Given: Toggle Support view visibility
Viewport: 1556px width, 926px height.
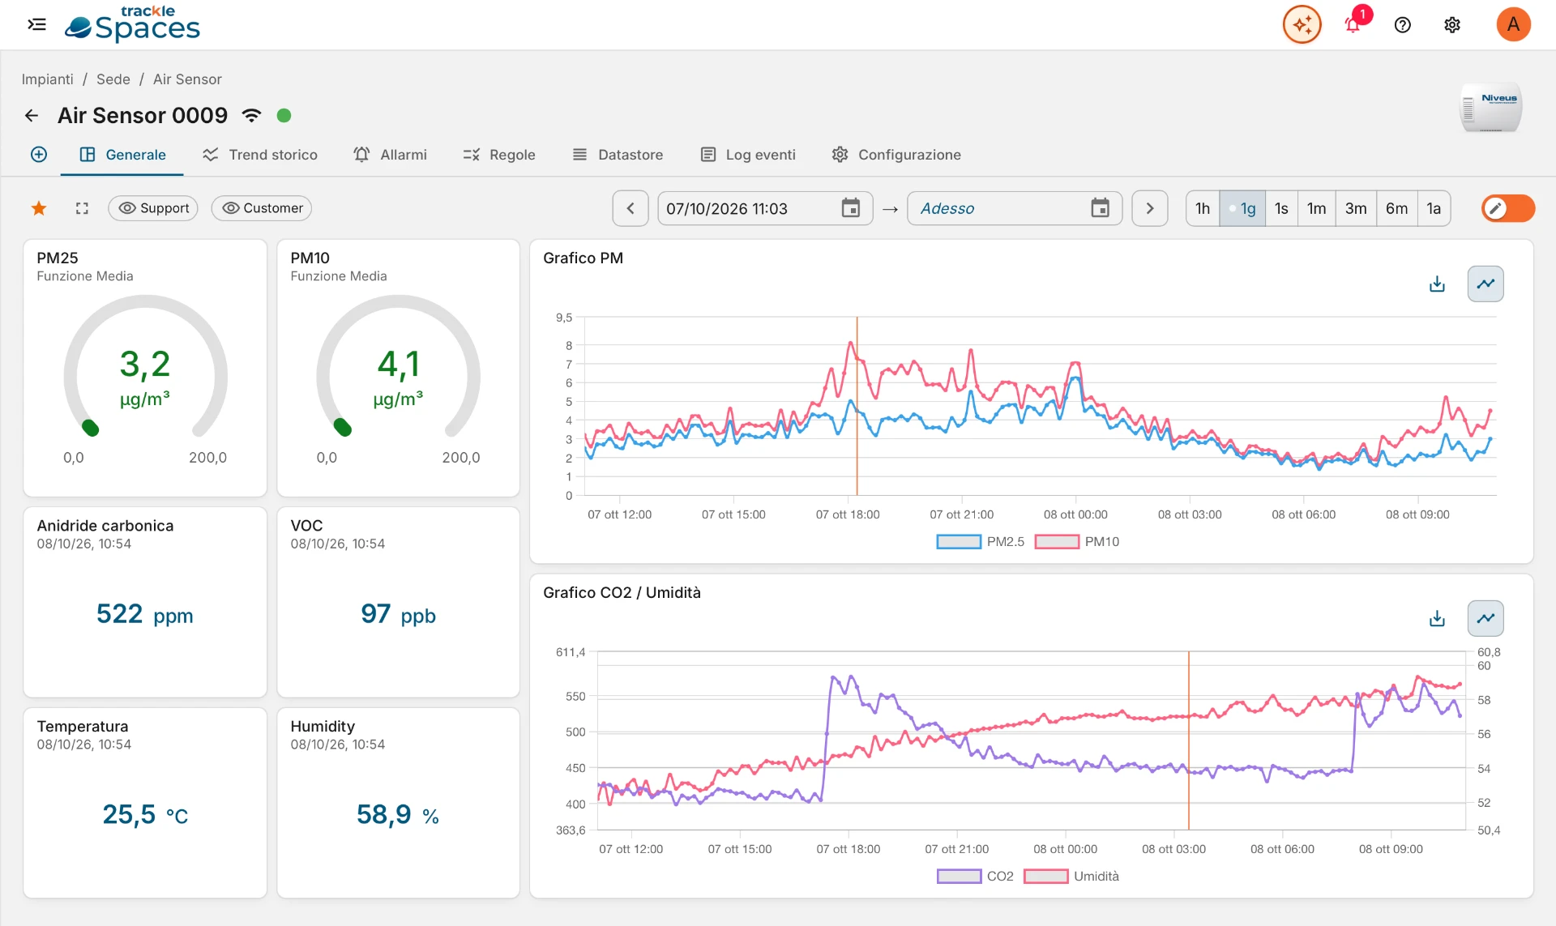Looking at the screenshot, I should [x=153, y=208].
